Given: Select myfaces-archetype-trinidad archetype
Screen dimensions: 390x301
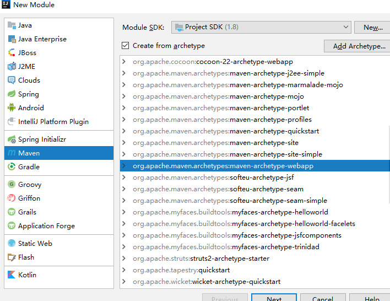Looking at the screenshot, I should tap(254, 247).
